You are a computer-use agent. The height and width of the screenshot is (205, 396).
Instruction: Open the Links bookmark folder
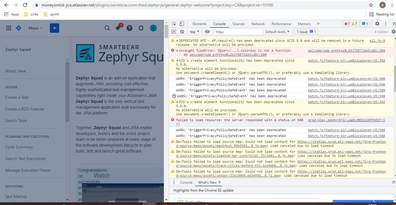tap(31, 14)
